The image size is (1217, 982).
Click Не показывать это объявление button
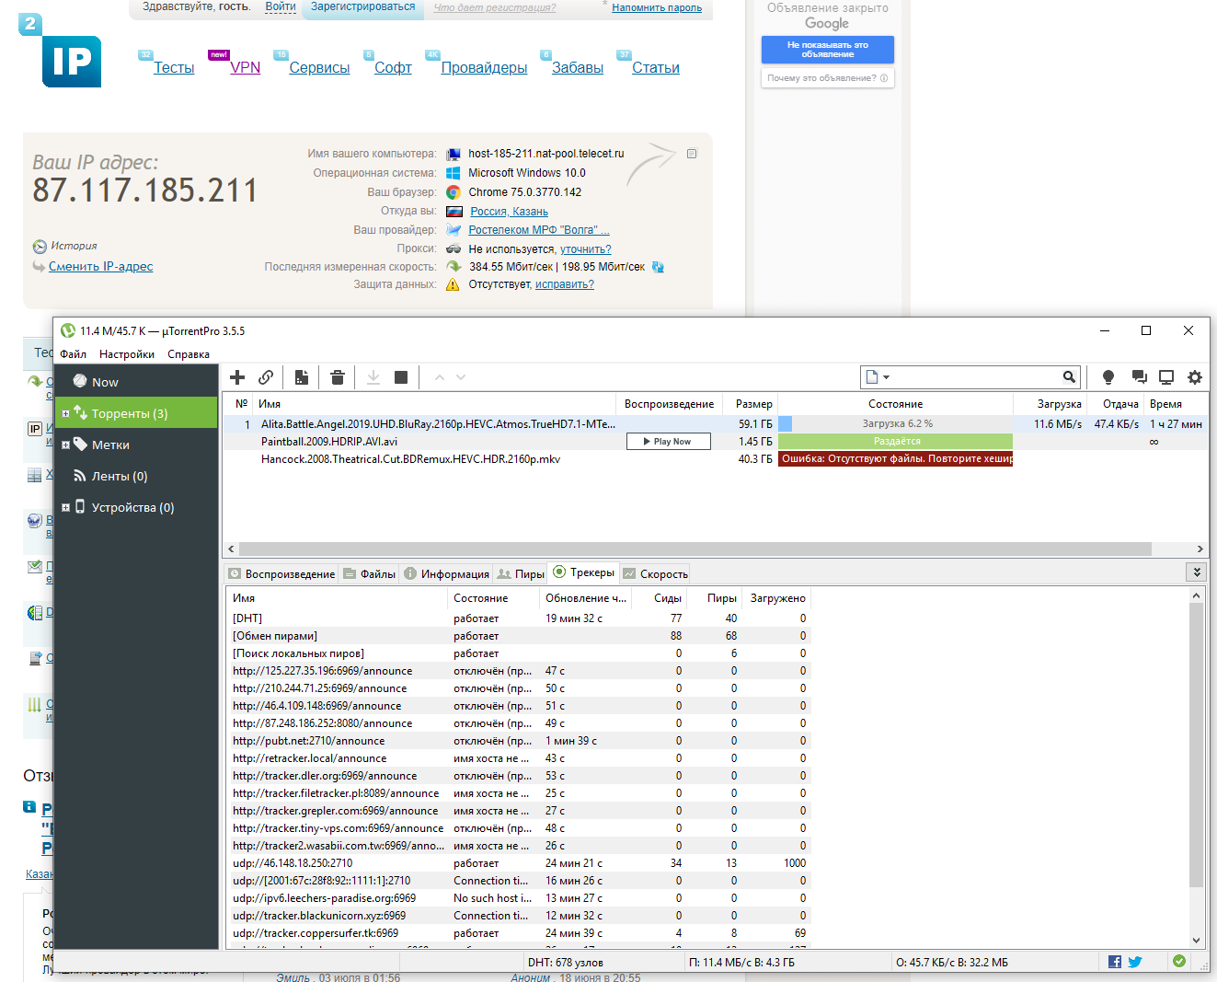(x=827, y=50)
